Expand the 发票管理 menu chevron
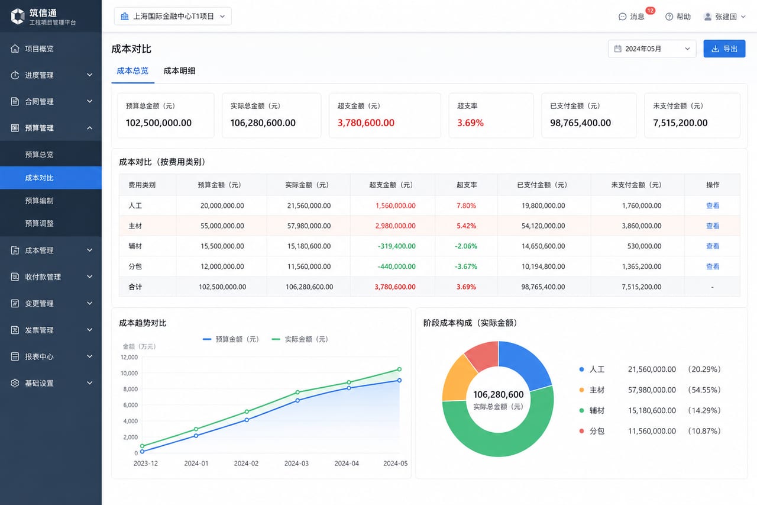The image size is (757, 505). click(89, 330)
